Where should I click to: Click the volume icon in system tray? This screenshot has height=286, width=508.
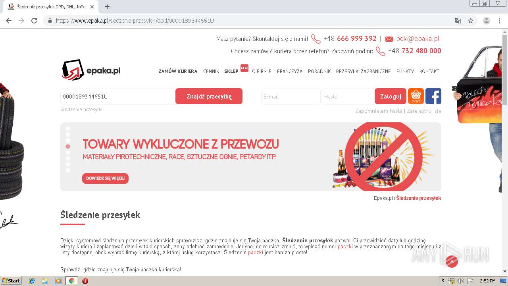pyautogui.click(x=460, y=281)
